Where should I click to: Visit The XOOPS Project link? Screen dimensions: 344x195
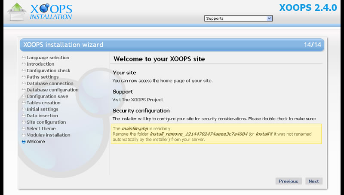(x=142, y=100)
